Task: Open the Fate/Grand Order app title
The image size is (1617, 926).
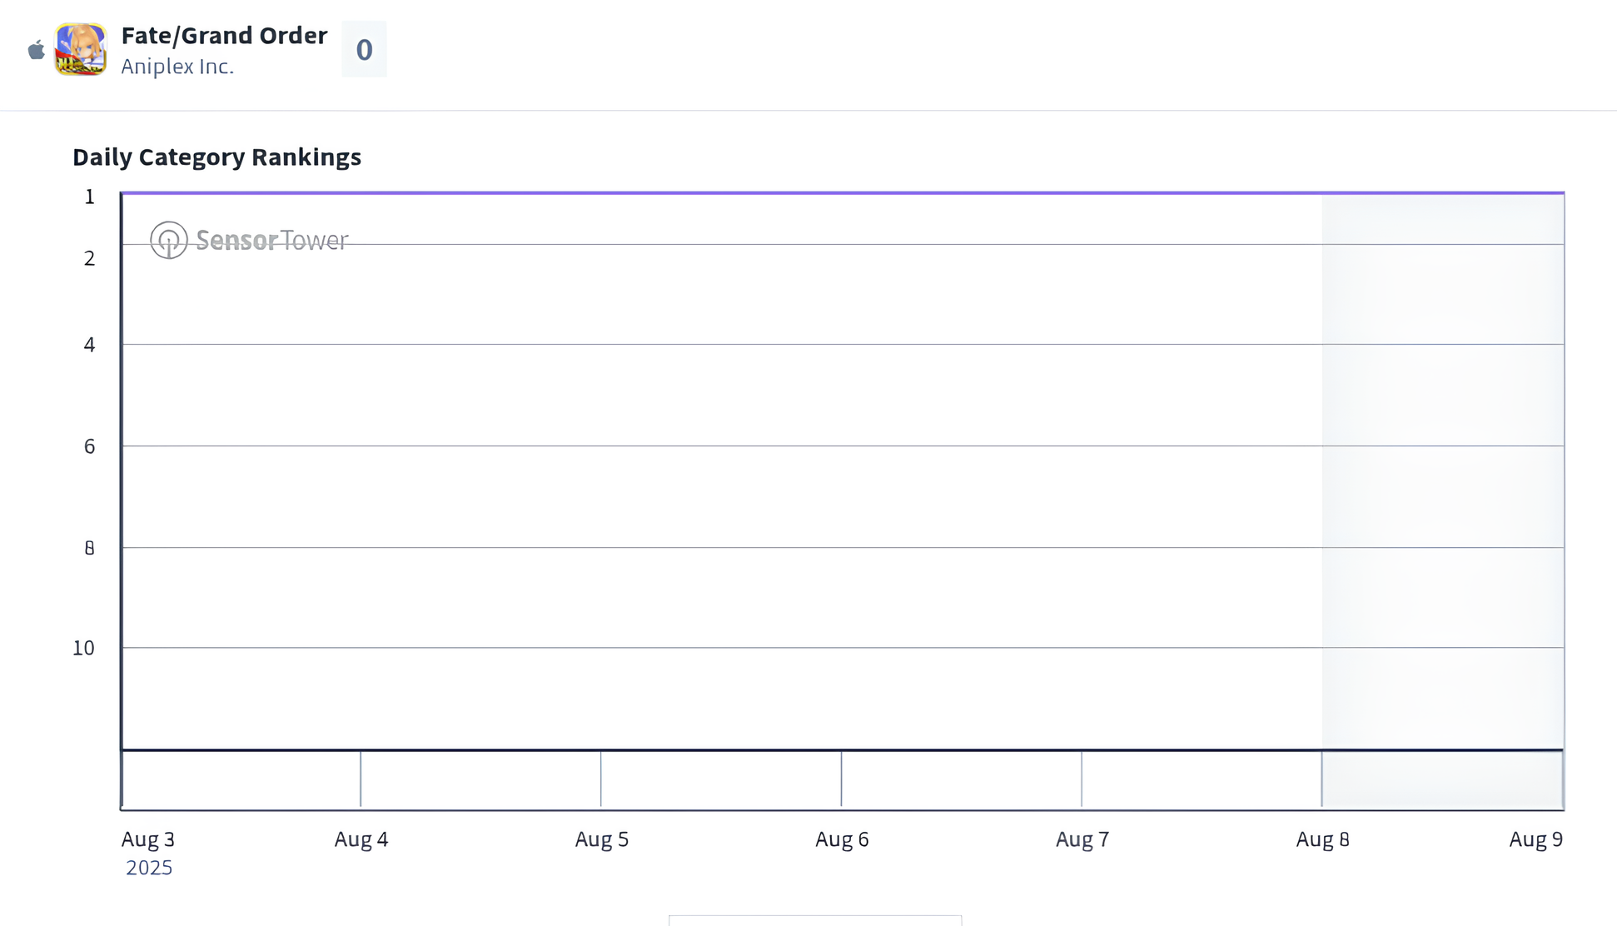Action: 224,35
